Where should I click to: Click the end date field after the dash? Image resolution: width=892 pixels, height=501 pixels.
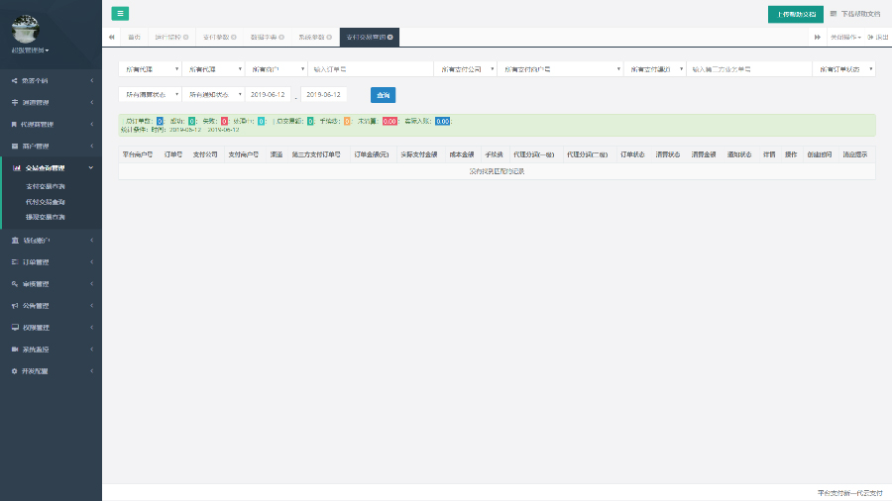coord(324,95)
